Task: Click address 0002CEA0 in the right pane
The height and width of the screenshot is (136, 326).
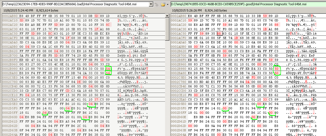Action: coord(178,99)
